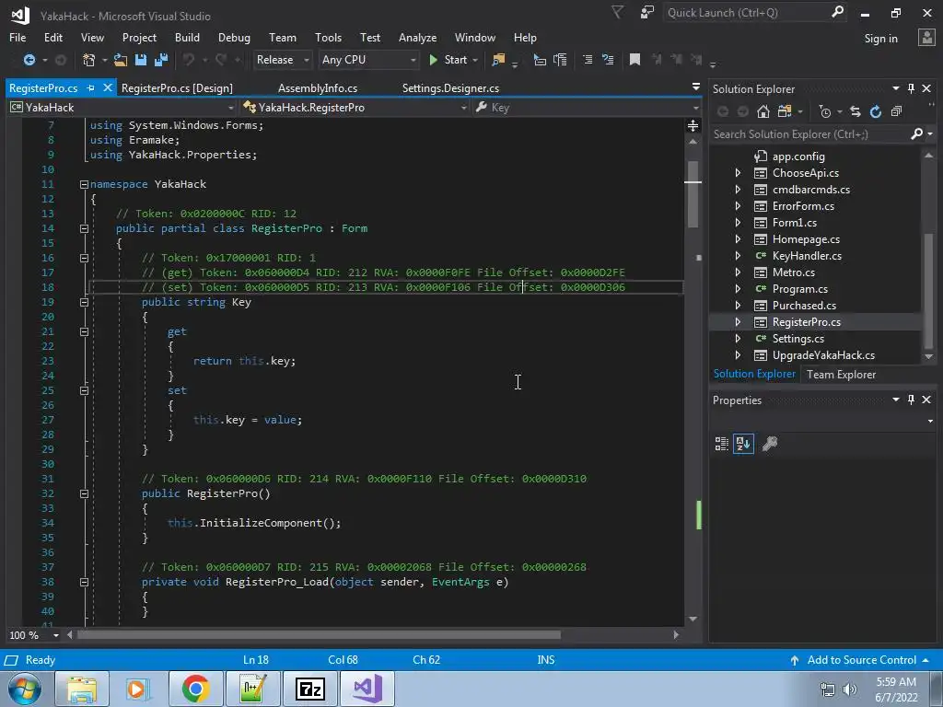Toggle Alphabetical sorting in Properties panel
The width and height of the screenshot is (943, 707).
pos(743,444)
